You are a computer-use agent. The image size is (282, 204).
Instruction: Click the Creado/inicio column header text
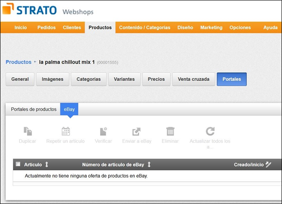pyautogui.click(x=249, y=165)
